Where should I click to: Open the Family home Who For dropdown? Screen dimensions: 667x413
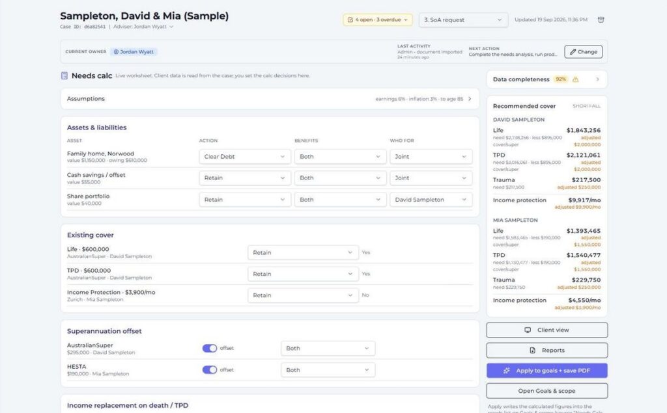(431, 157)
